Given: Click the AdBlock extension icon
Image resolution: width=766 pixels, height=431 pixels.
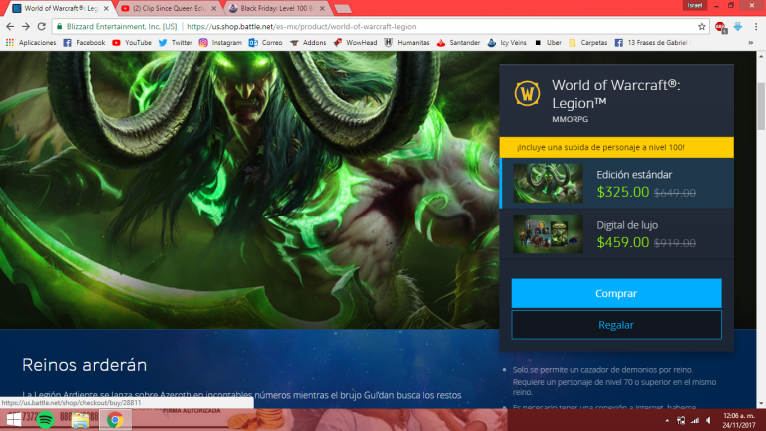Looking at the screenshot, I should point(720,26).
